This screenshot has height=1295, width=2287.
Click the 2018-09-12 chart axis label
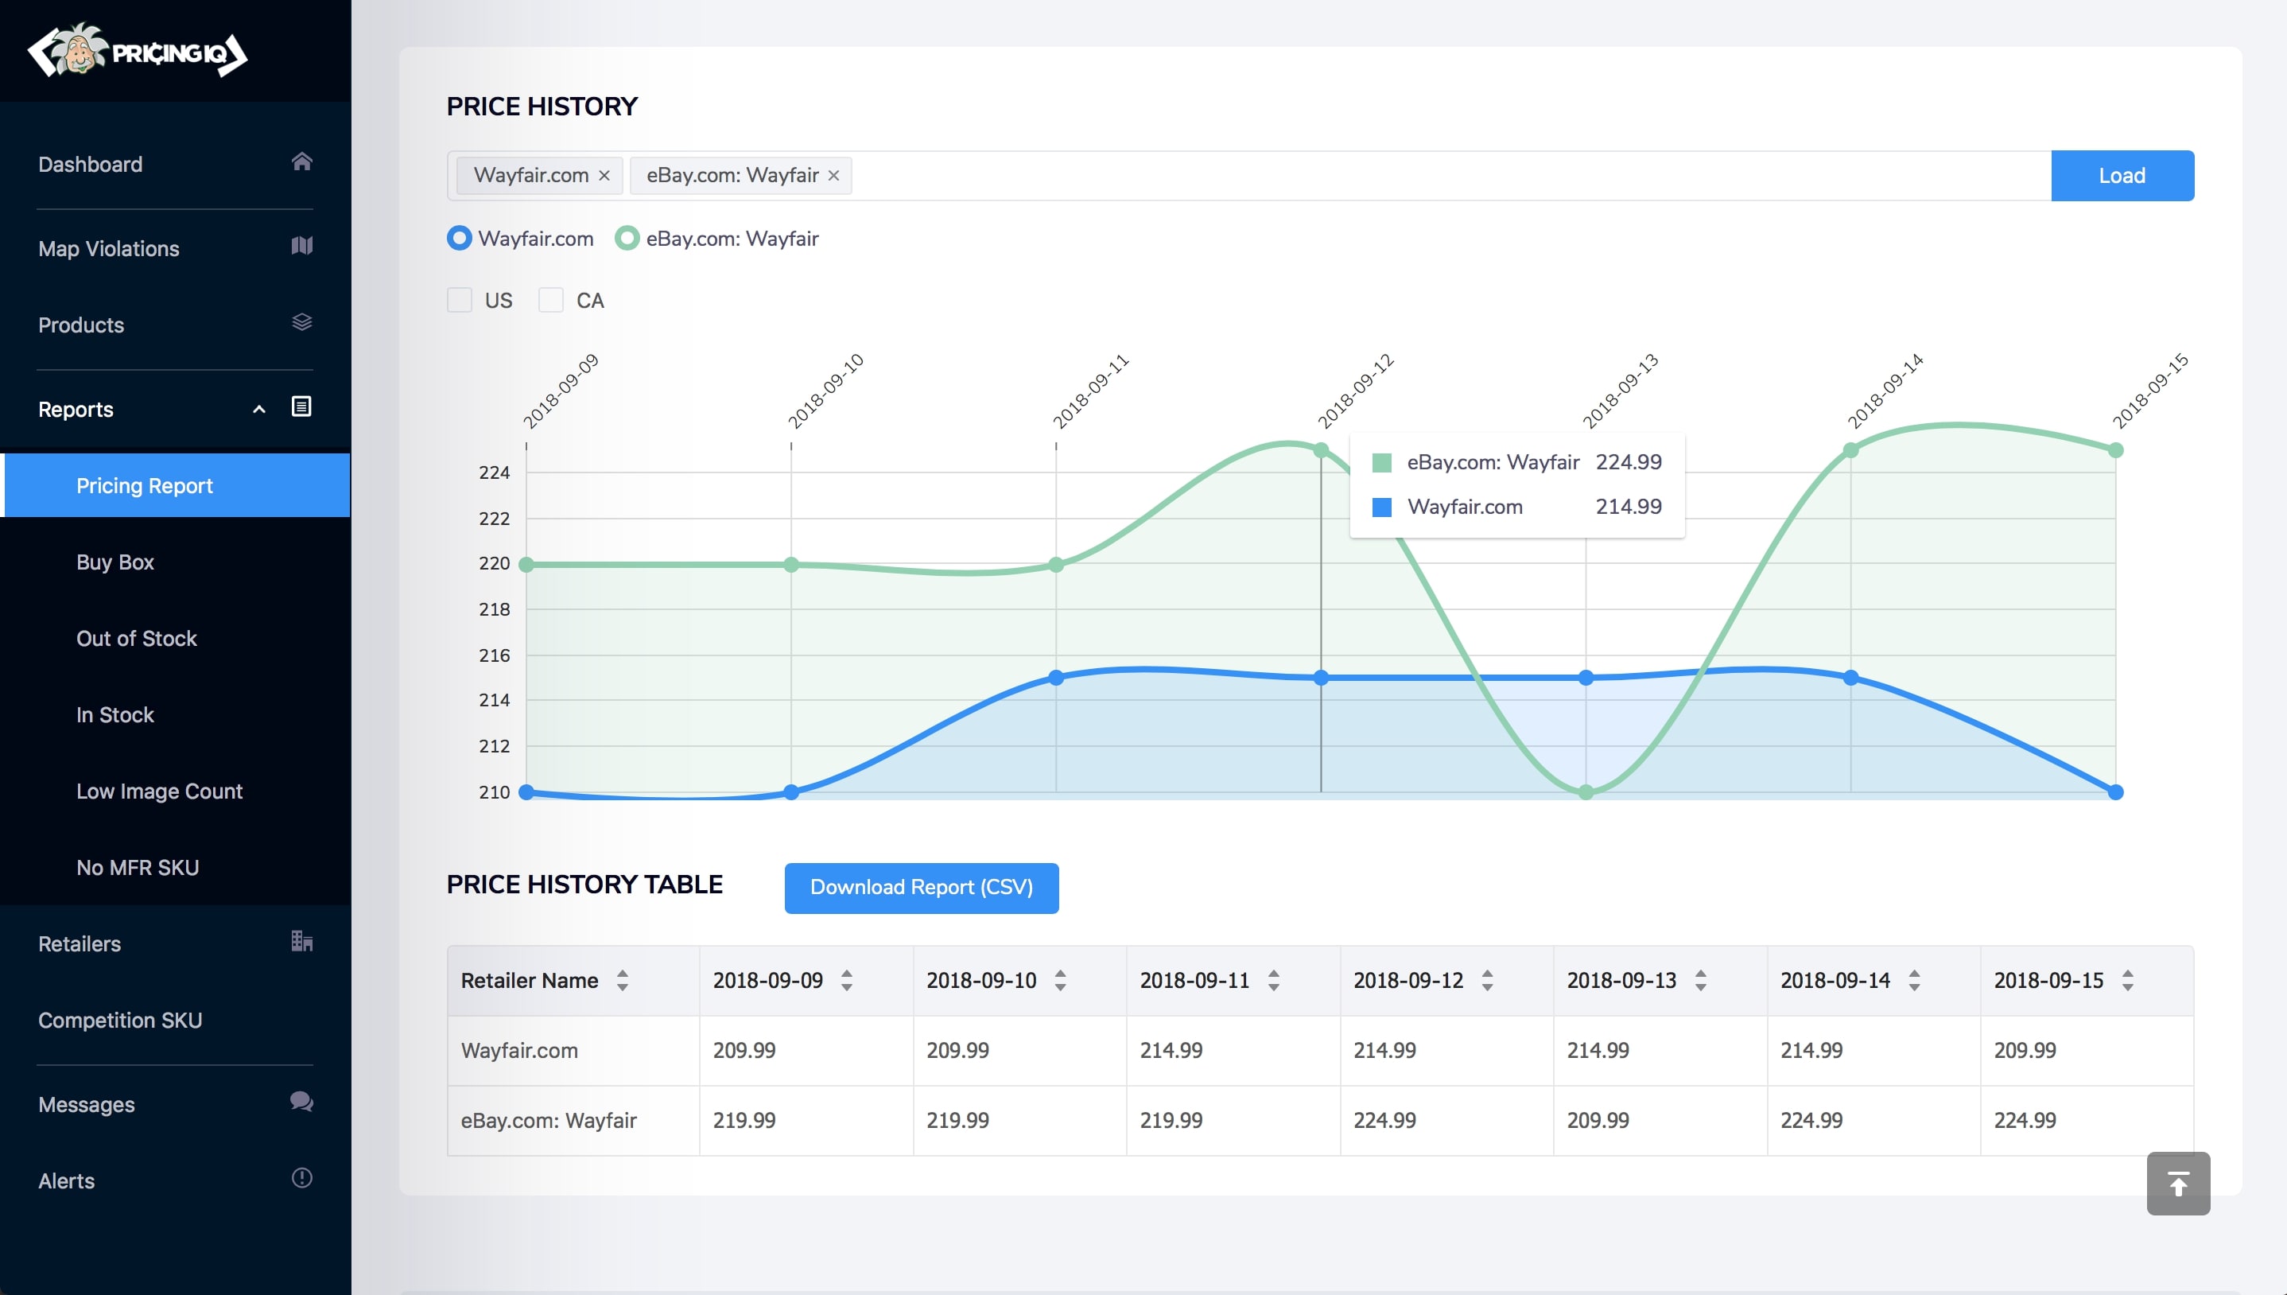click(x=1356, y=391)
